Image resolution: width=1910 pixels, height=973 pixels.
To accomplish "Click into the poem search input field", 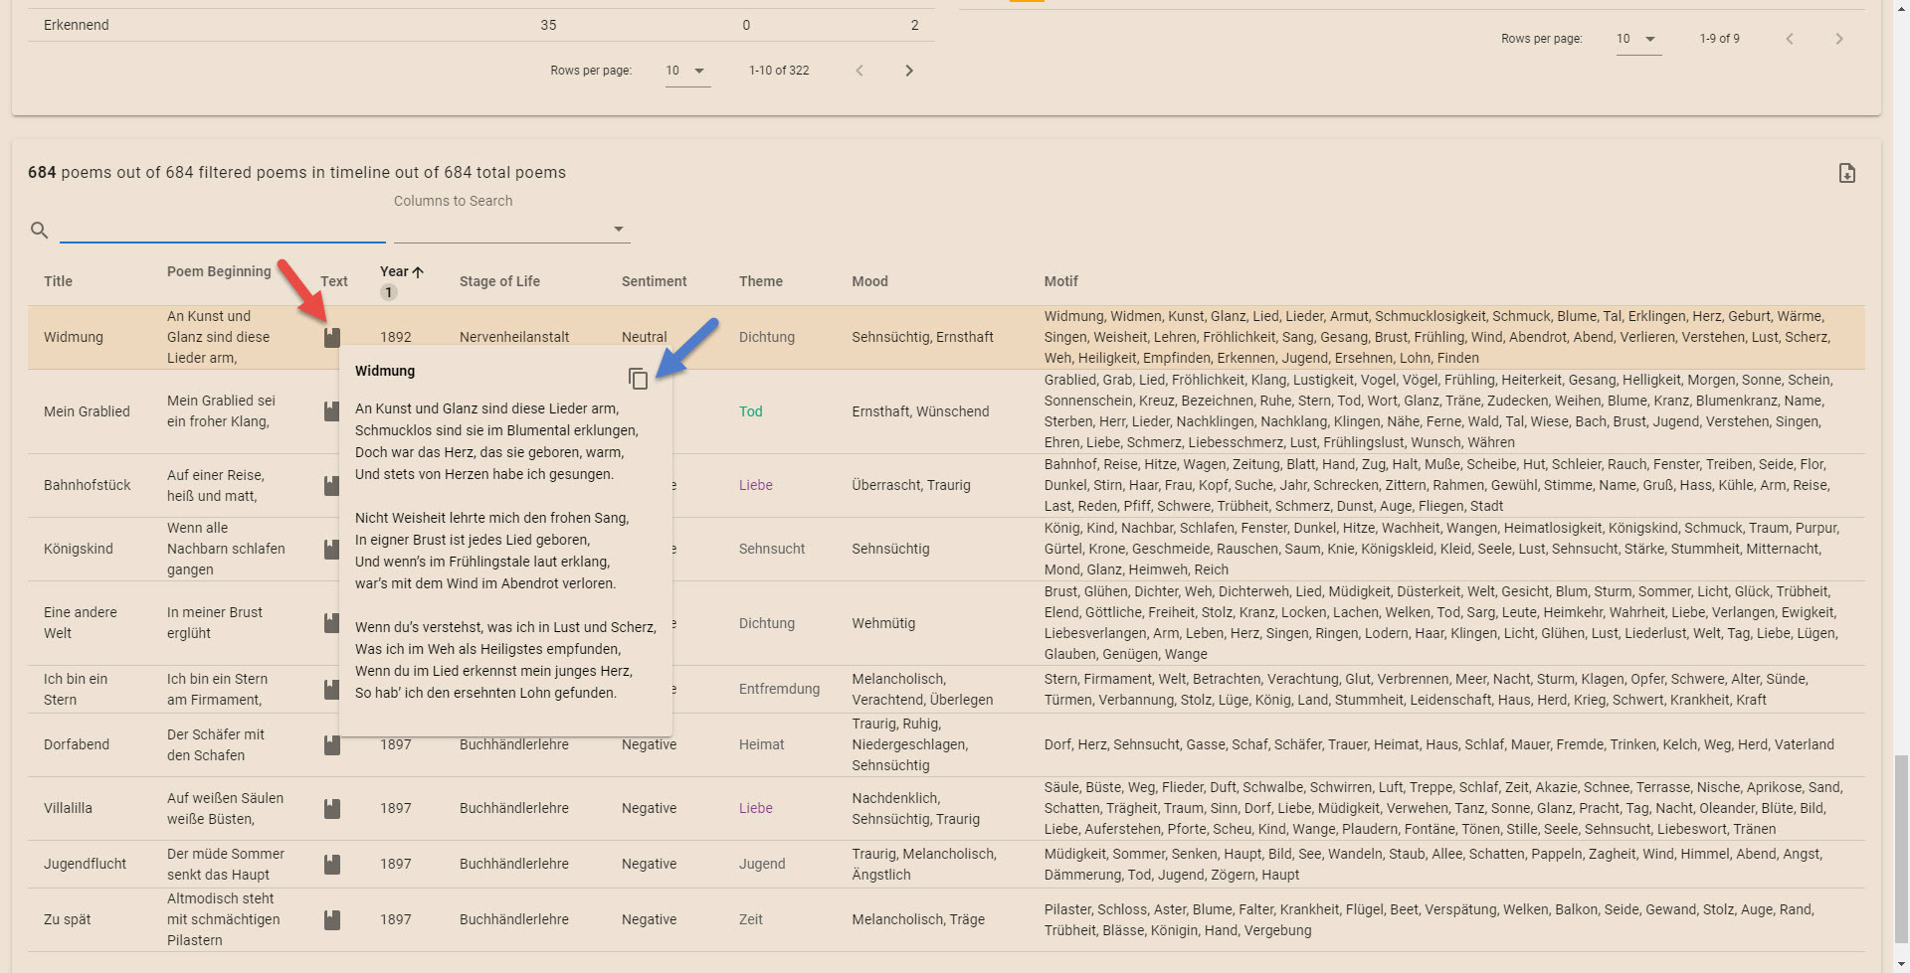I will tap(222, 230).
